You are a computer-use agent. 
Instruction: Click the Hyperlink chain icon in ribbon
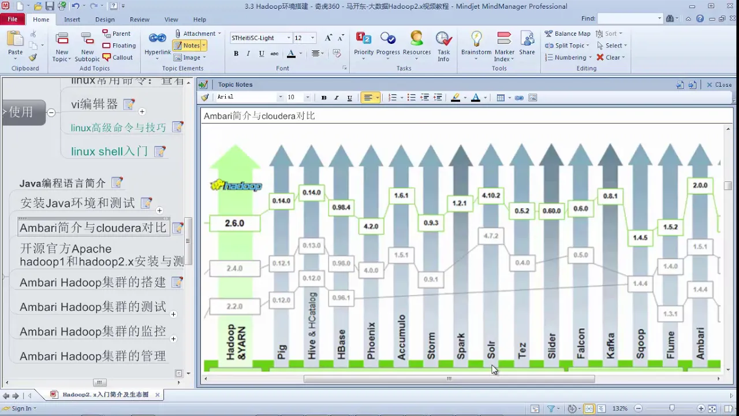(157, 38)
